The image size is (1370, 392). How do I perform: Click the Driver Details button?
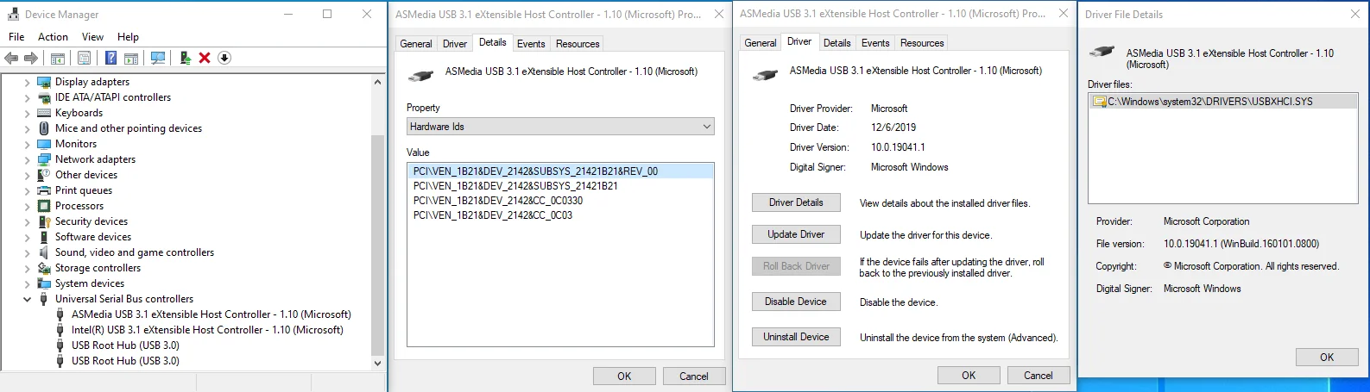coord(796,202)
